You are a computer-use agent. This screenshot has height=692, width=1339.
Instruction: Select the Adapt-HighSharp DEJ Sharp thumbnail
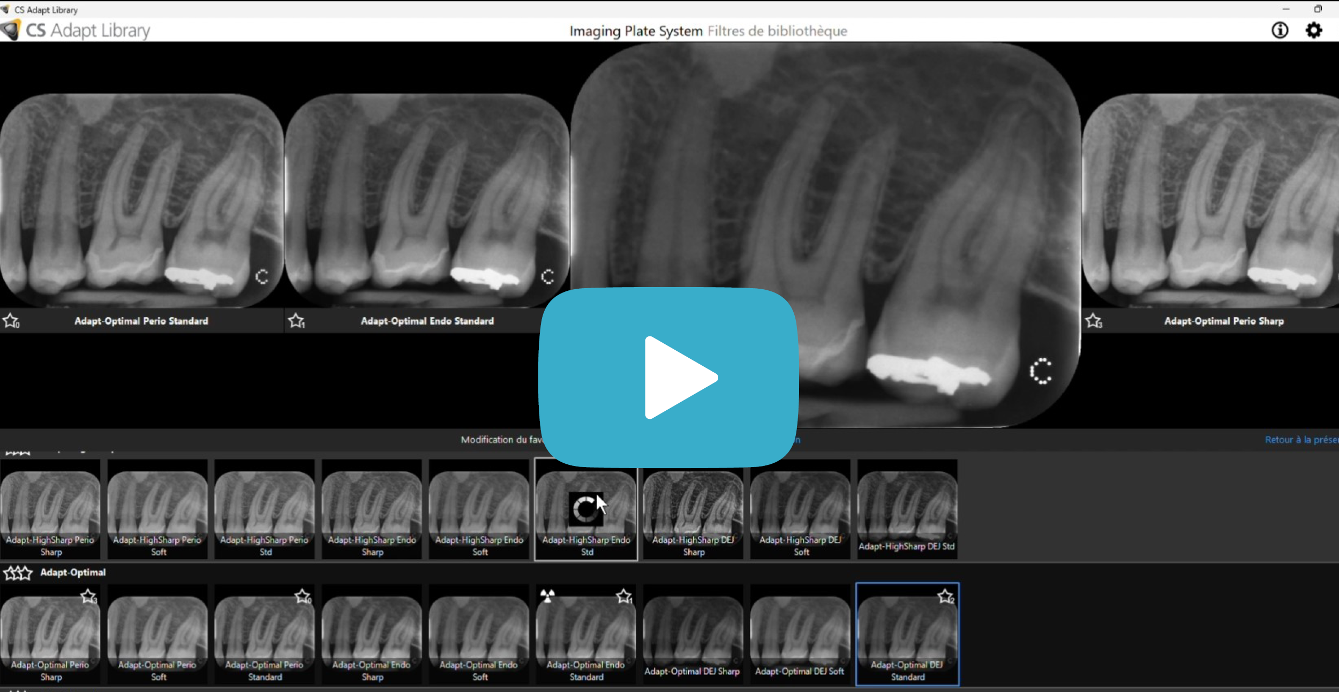click(x=693, y=509)
